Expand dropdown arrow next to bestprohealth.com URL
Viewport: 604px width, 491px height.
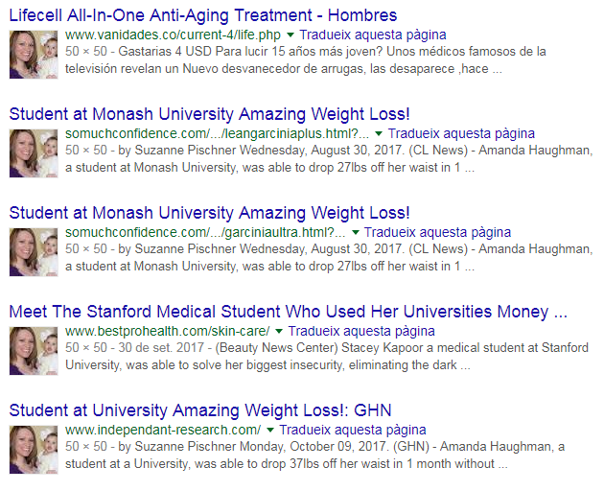[279, 331]
